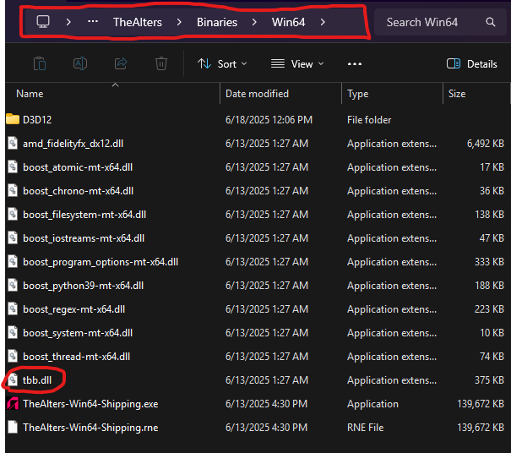Viewport: 511px width, 453px height.
Task: Click the boost_regex-mt-x64.dll file icon
Action: pos(13,308)
